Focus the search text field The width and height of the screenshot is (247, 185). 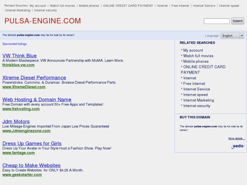tap(217, 21)
